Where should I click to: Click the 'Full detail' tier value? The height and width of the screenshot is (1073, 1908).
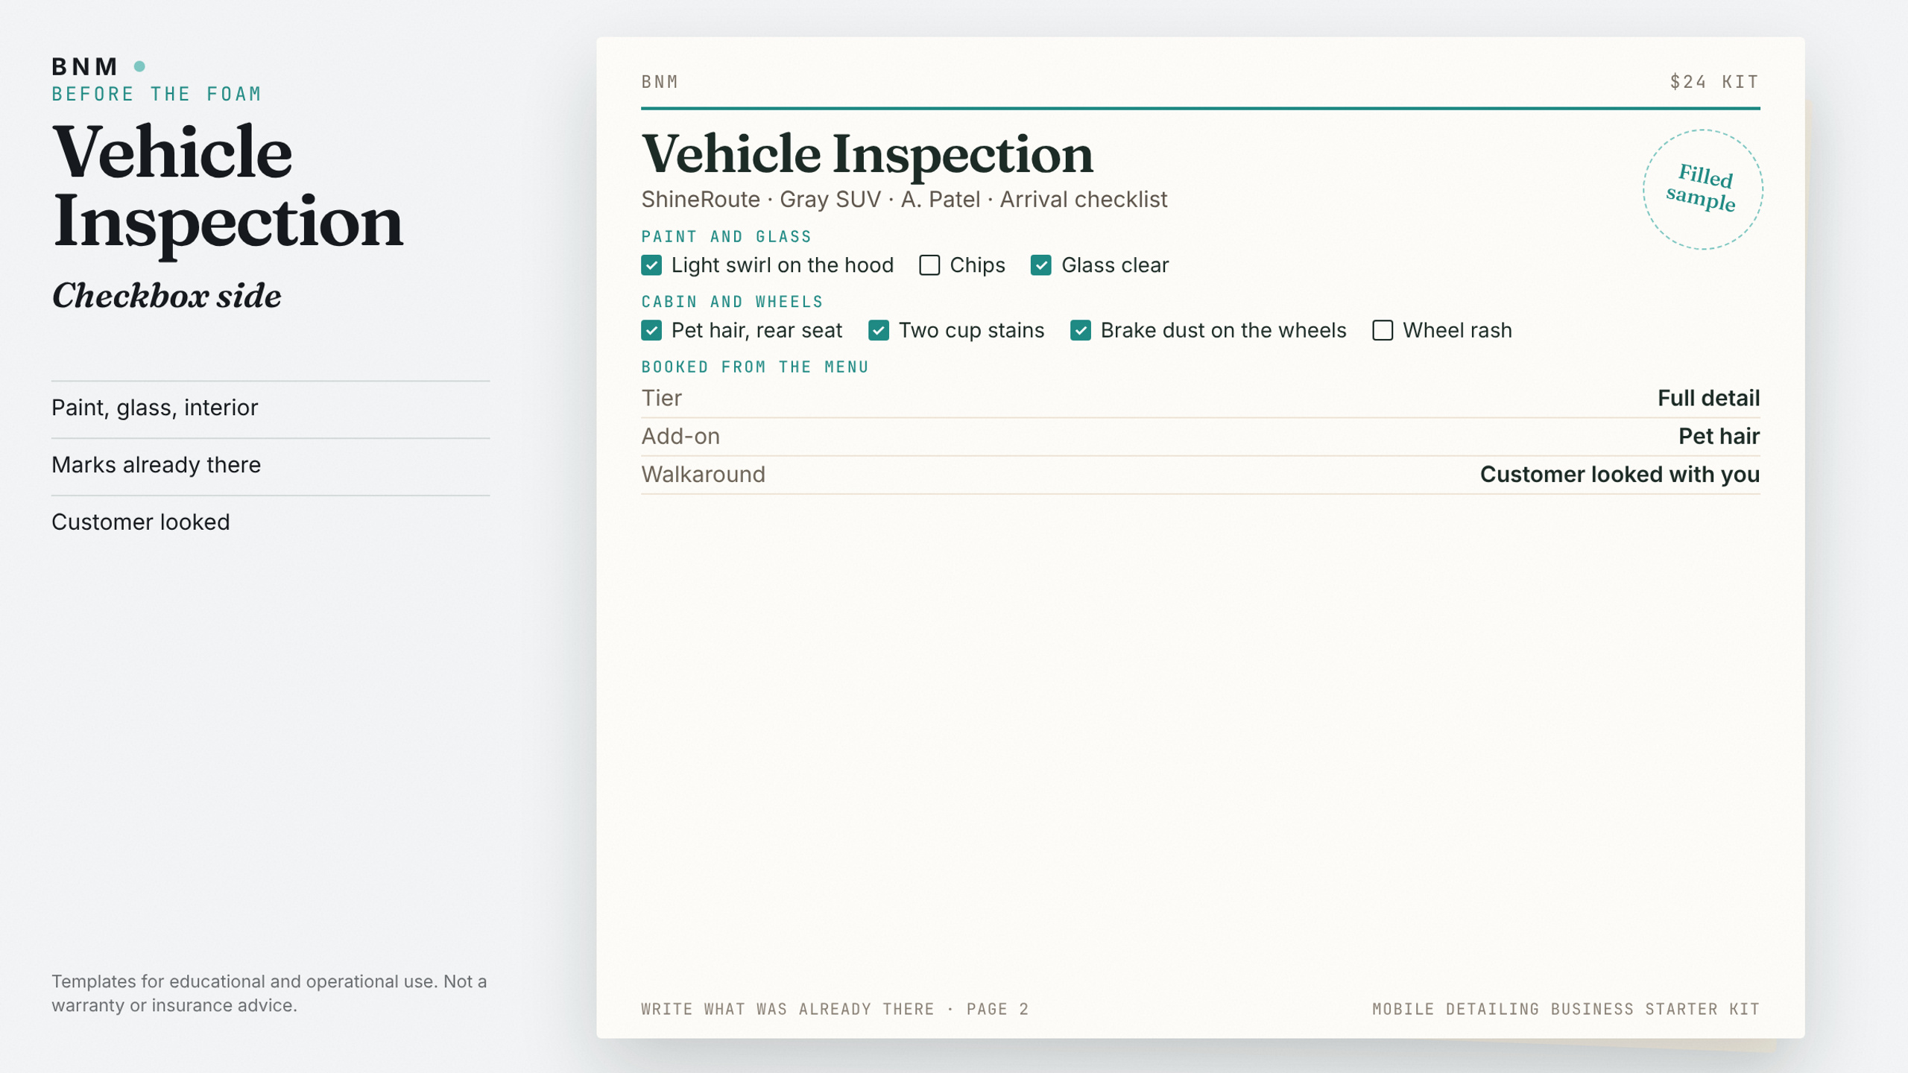1708,398
